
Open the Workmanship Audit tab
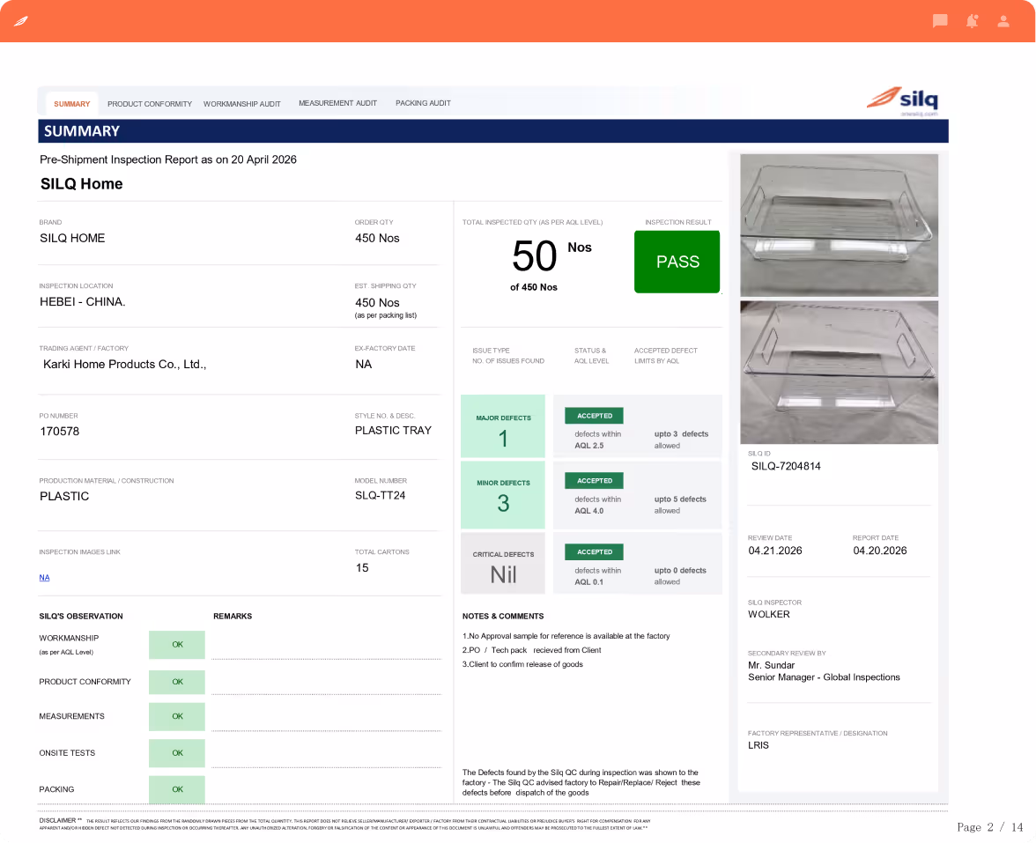pos(241,104)
